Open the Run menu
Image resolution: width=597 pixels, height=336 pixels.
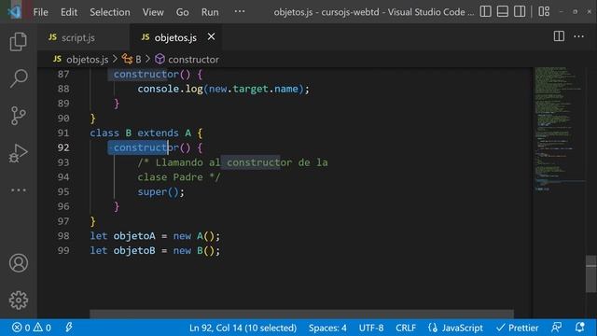[x=210, y=12]
